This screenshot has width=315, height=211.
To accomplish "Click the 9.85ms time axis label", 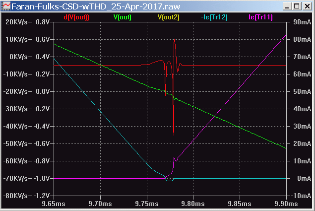I will [x=240, y=204].
